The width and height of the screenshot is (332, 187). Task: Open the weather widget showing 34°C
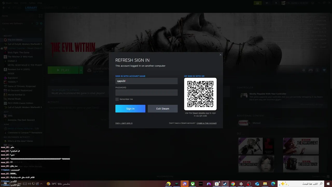pos(58,184)
